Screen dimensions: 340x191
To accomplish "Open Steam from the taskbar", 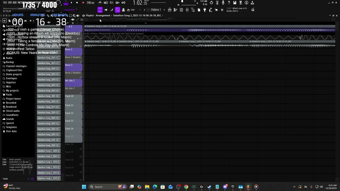I will pyautogui.click(x=209, y=187).
